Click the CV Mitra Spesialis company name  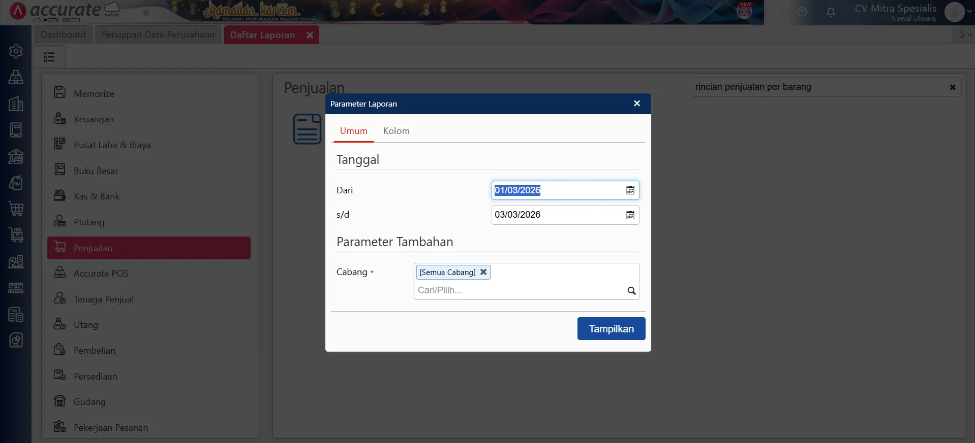(x=895, y=8)
